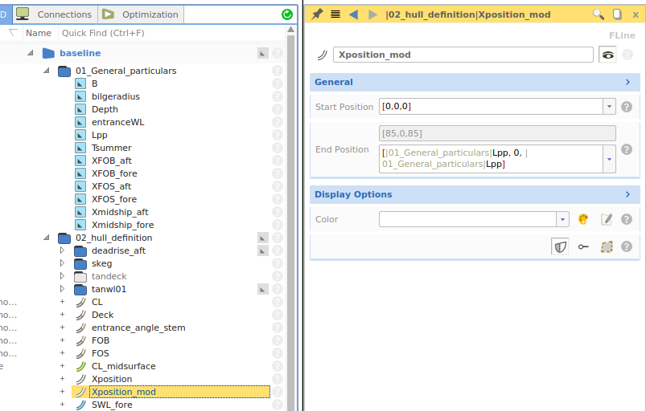Screen dimensions: 646x411
Task: Open help for the Color field
Action: click(x=627, y=219)
